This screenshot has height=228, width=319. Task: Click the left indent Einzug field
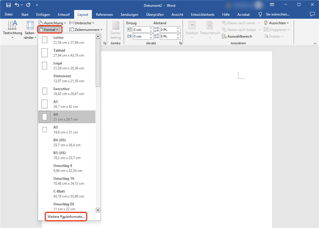point(141,30)
